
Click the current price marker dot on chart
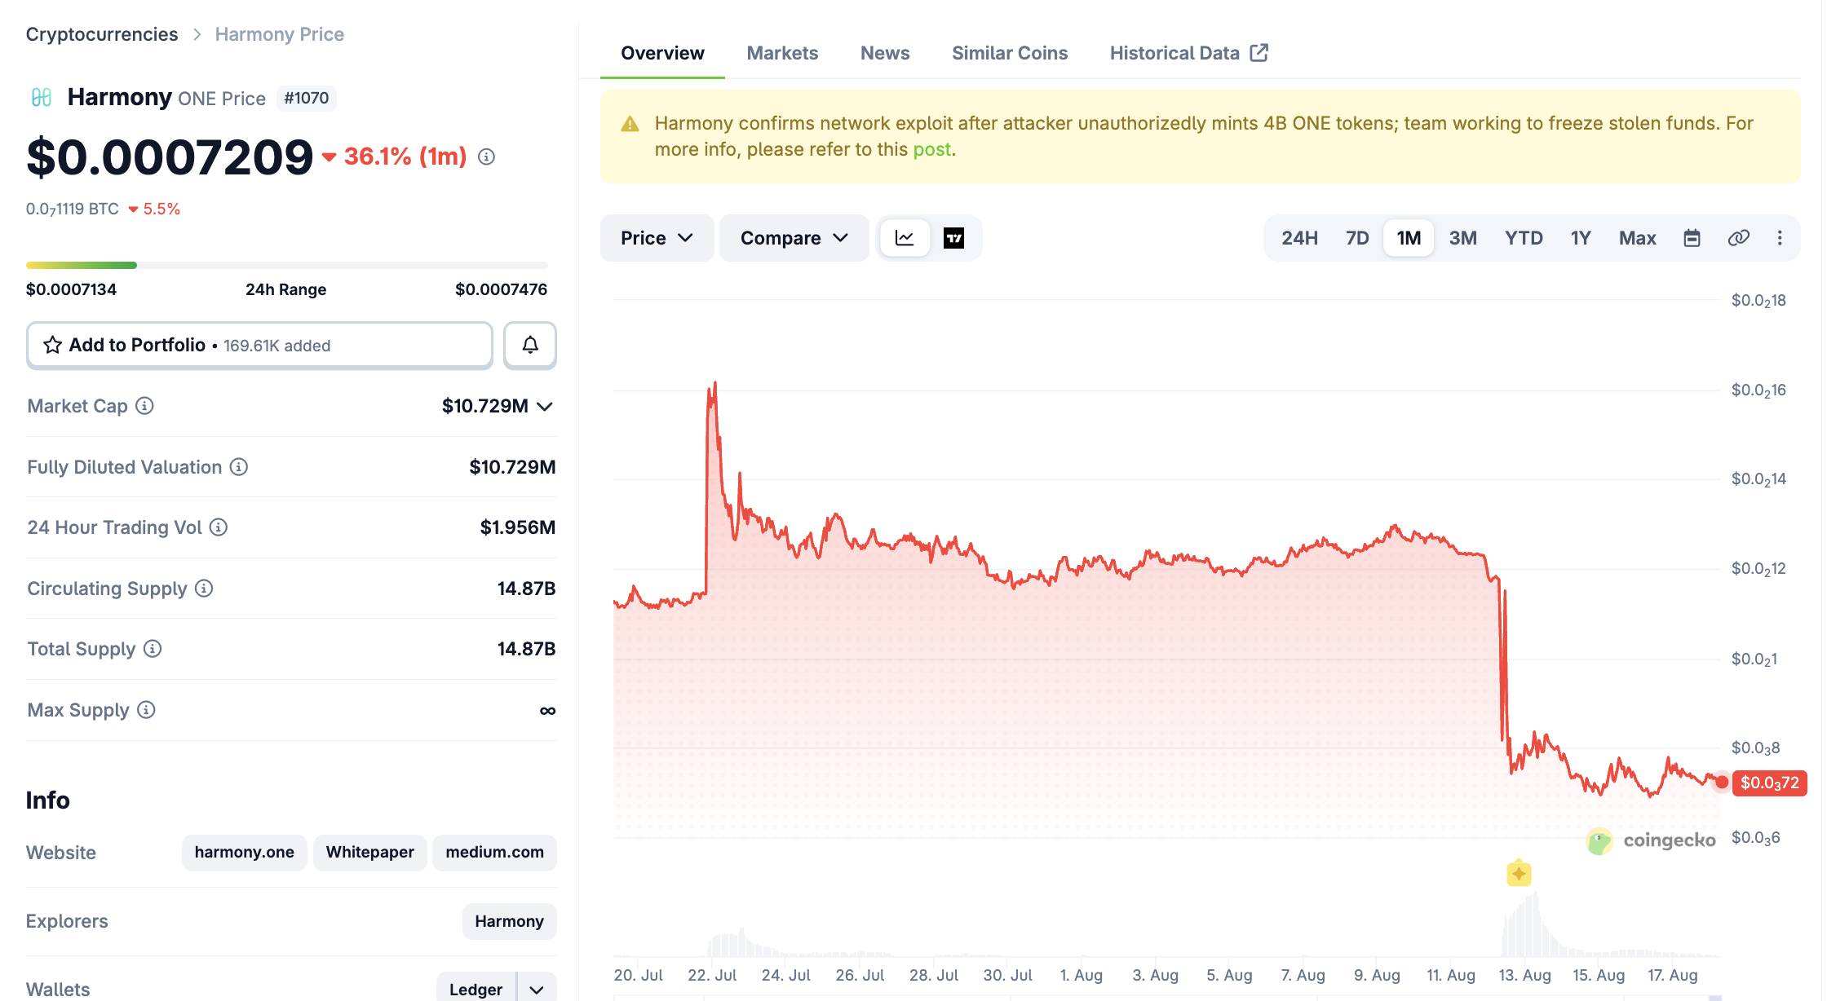(1722, 783)
